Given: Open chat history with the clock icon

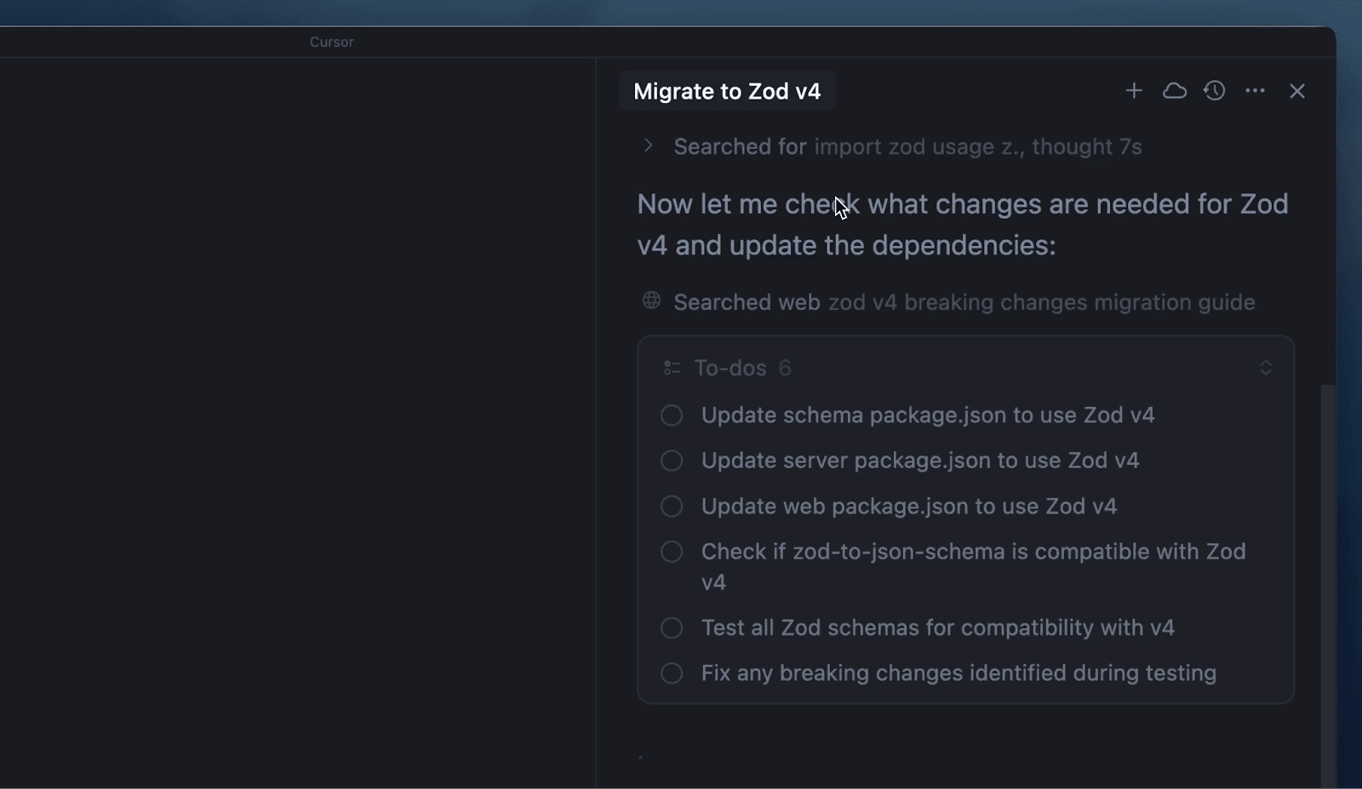Looking at the screenshot, I should [1215, 90].
